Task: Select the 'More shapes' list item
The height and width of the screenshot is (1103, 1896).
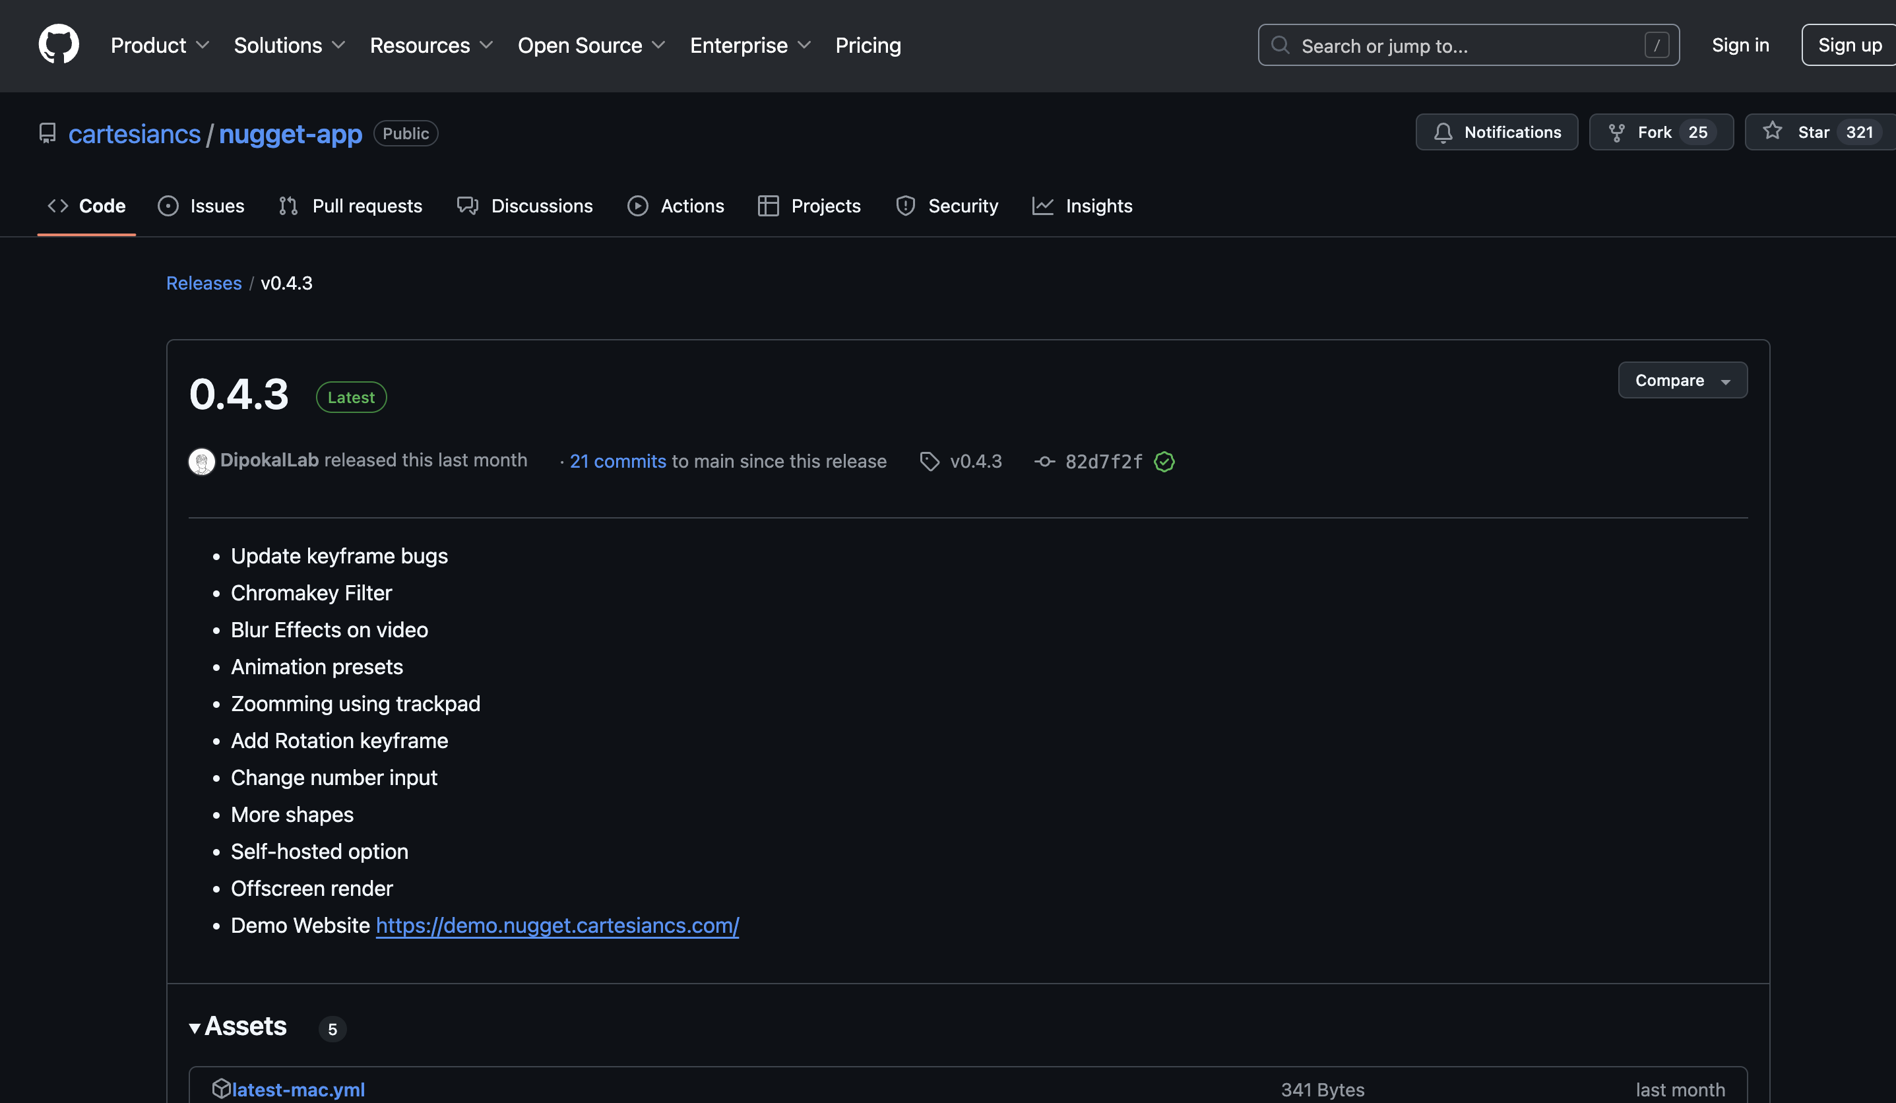Action: click(292, 814)
